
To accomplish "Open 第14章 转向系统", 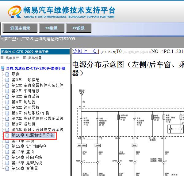I will (27, 157).
